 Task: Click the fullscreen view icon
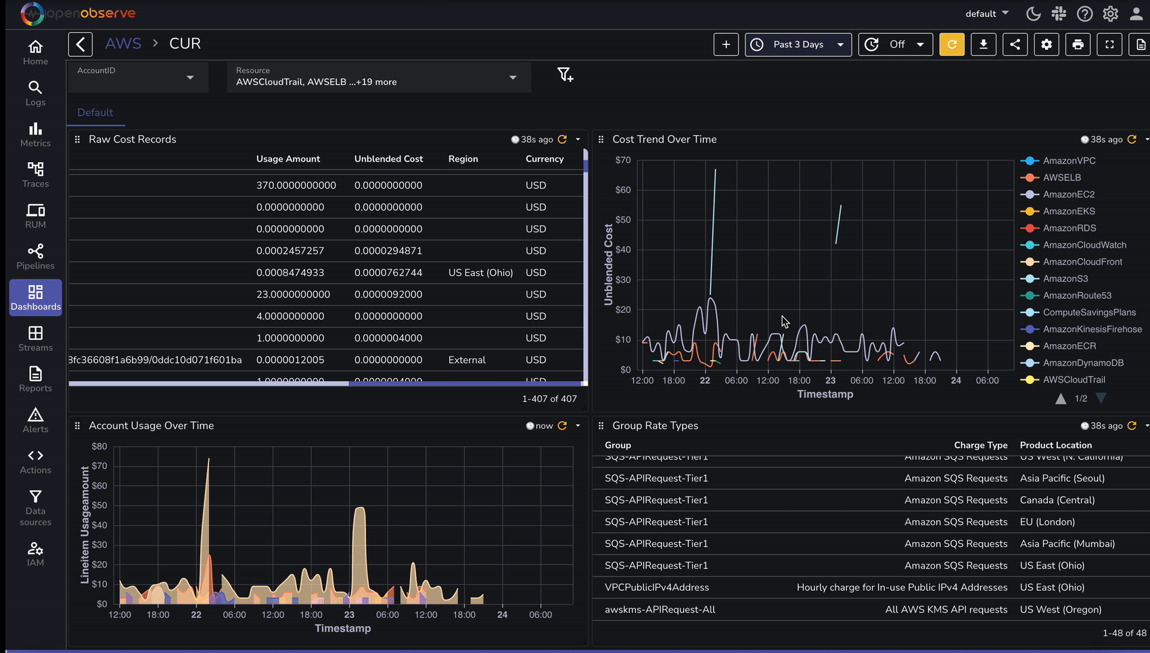[x=1109, y=44]
